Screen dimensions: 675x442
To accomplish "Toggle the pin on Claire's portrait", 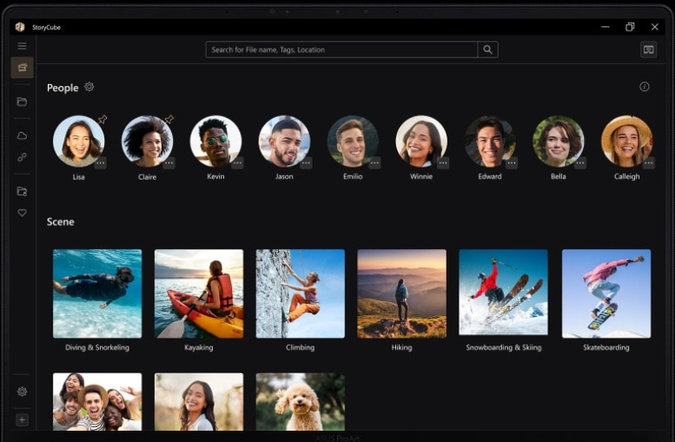I will [x=169, y=119].
